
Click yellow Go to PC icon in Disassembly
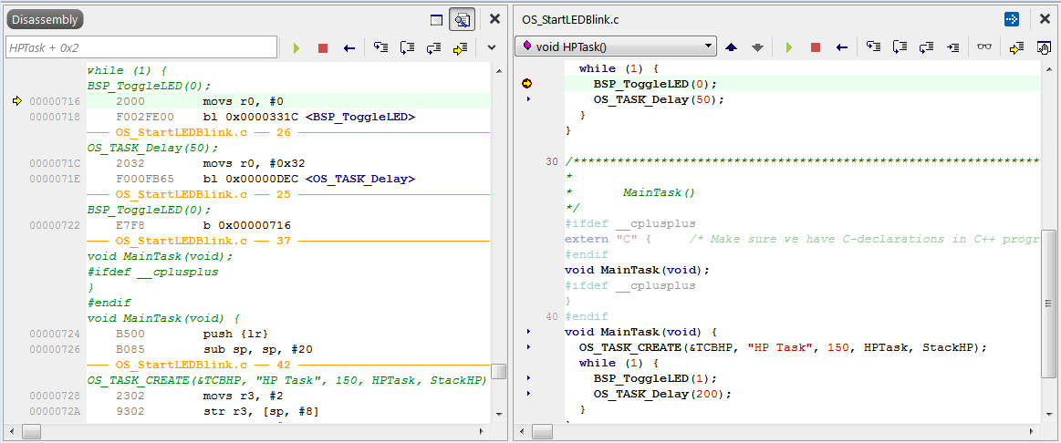click(x=460, y=47)
